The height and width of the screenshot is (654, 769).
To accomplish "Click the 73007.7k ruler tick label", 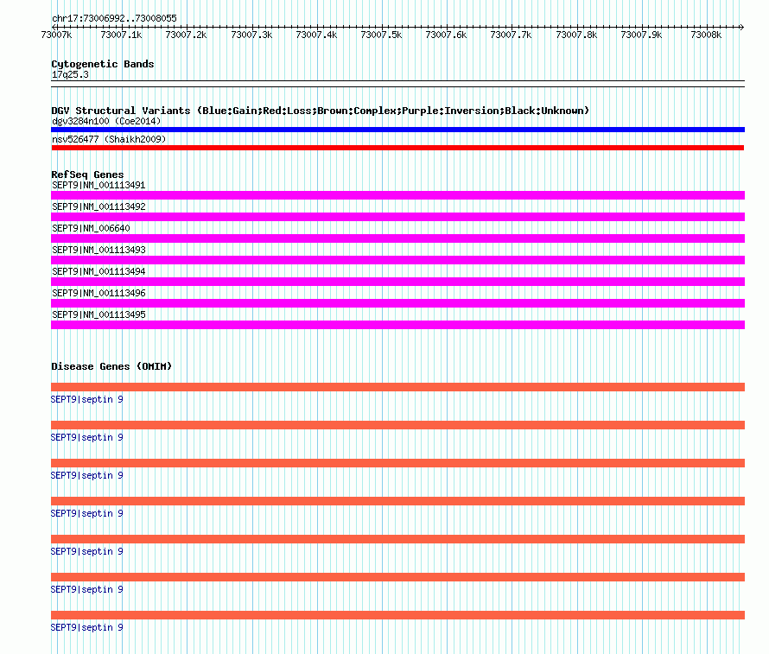I will [x=511, y=35].
